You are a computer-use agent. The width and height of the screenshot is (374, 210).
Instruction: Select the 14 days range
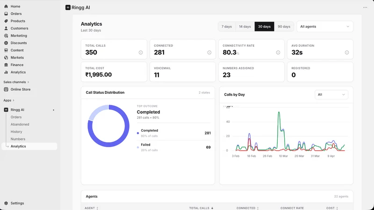[245, 27]
